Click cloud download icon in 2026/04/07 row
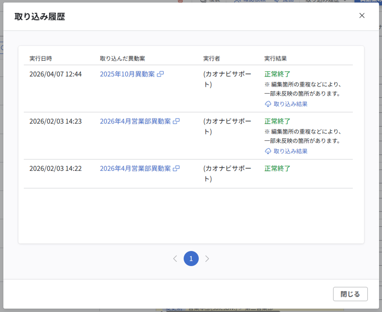Viewport: 382px width, 312px height. [x=268, y=104]
